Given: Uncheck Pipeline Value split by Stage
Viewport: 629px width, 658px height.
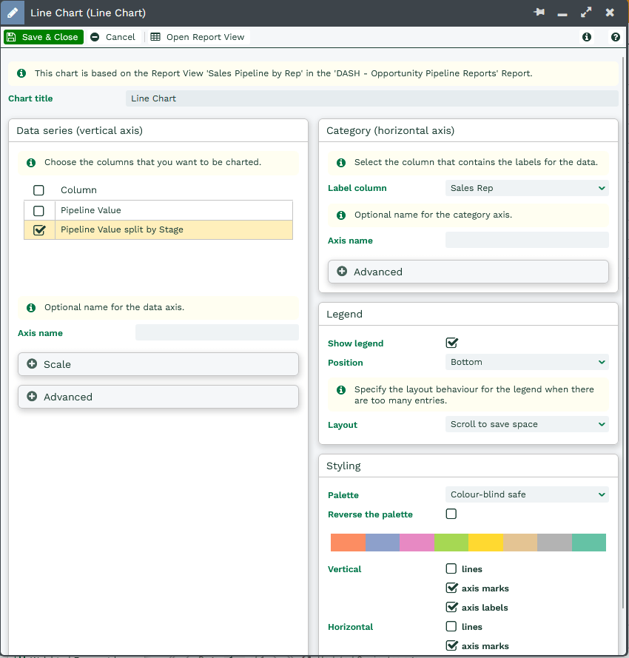Looking at the screenshot, I should 39,229.
